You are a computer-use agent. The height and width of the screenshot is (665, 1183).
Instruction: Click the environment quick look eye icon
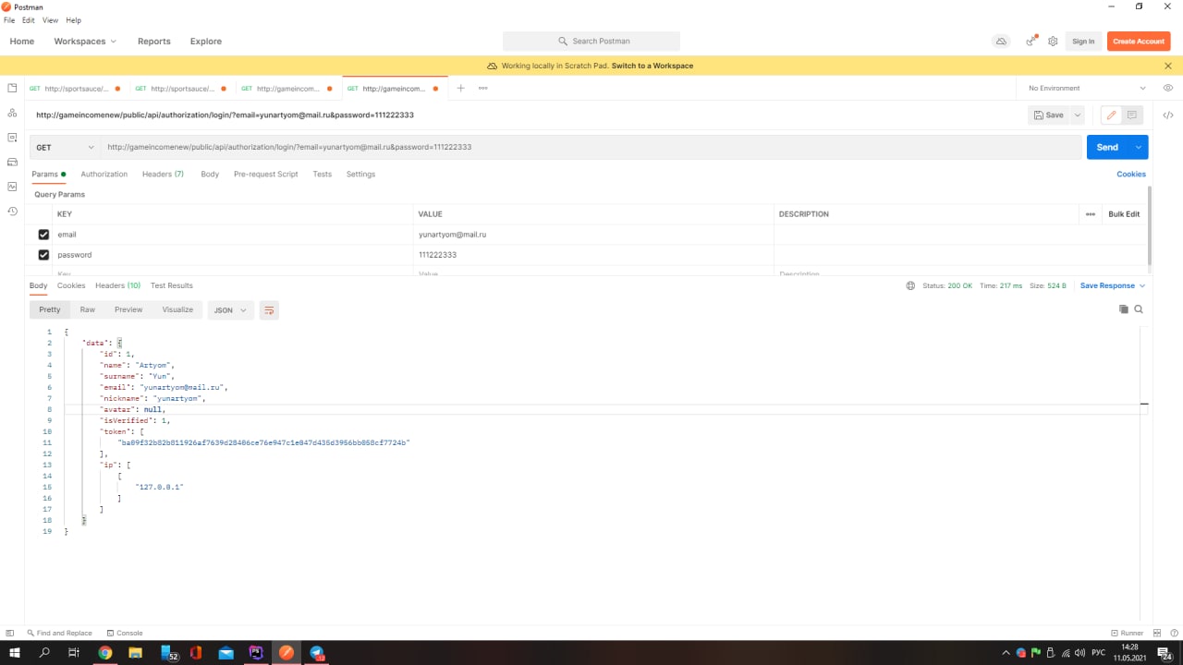pyautogui.click(x=1168, y=88)
